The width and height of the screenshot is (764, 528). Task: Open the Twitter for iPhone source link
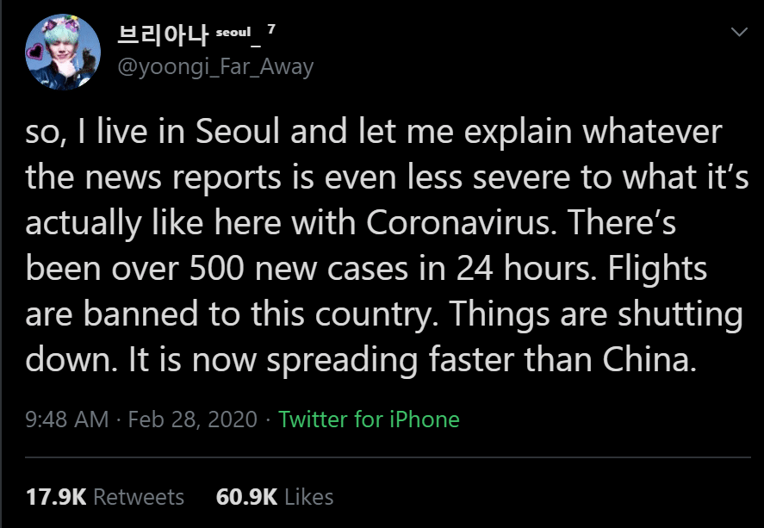(369, 419)
